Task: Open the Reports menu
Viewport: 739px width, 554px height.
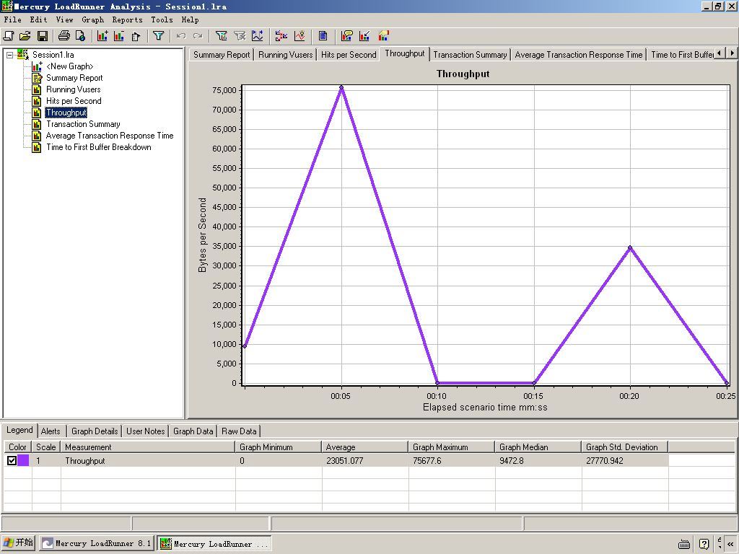Action: pyautogui.click(x=127, y=19)
